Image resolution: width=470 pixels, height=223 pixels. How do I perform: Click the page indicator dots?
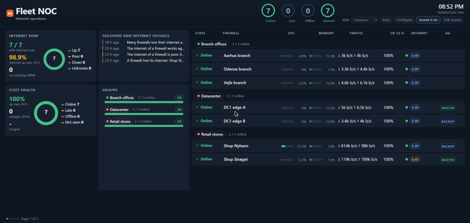pos(13,219)
